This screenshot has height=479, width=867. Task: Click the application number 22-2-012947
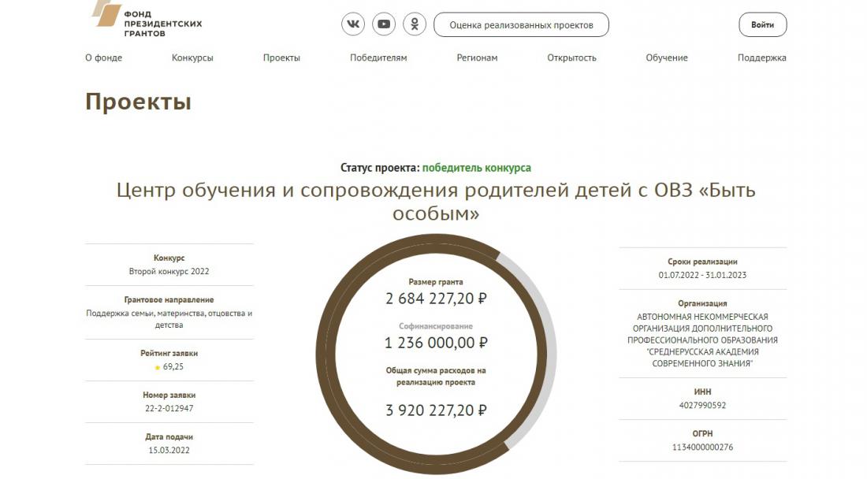coord(169,408)
